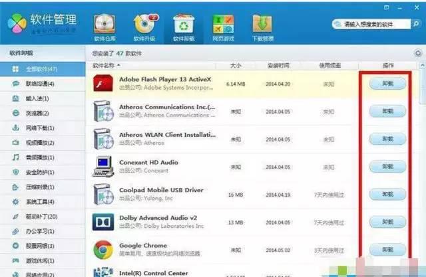This screenshot has height=277, width=426.
Task: Click the Dolby Advanced Audio logo icon
Action: pyautogui.click(x=103, y=222)
